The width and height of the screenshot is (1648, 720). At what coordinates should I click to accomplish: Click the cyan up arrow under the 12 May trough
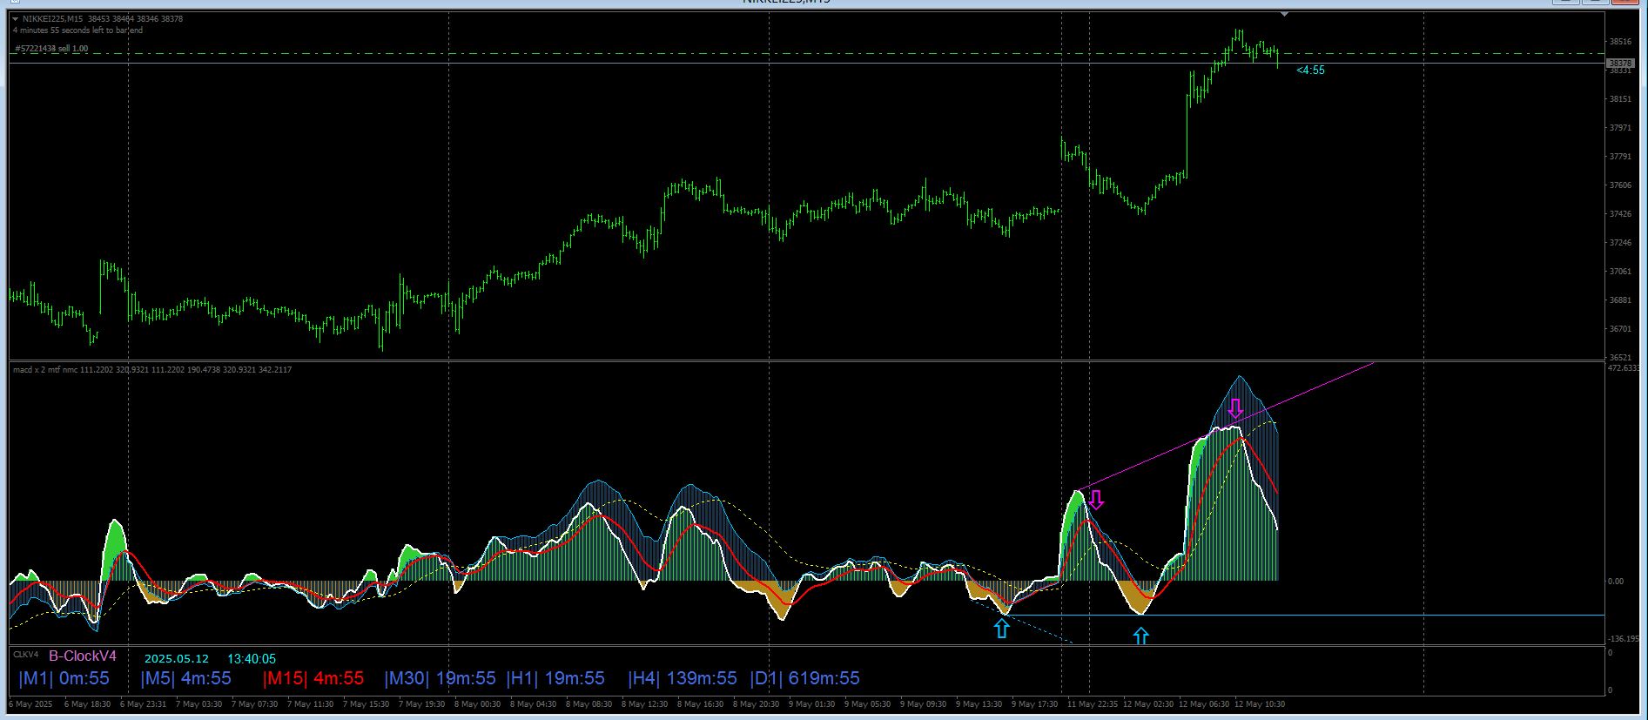coord(1141,637)
